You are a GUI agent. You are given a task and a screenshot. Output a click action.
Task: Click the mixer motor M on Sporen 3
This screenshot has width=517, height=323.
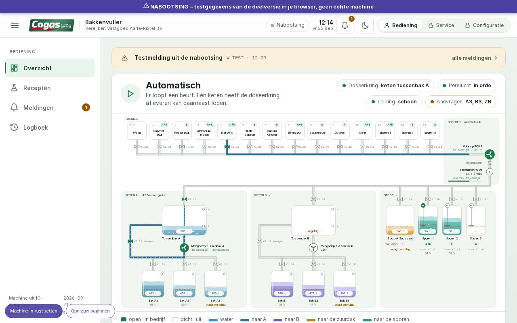tap(471, 206)
